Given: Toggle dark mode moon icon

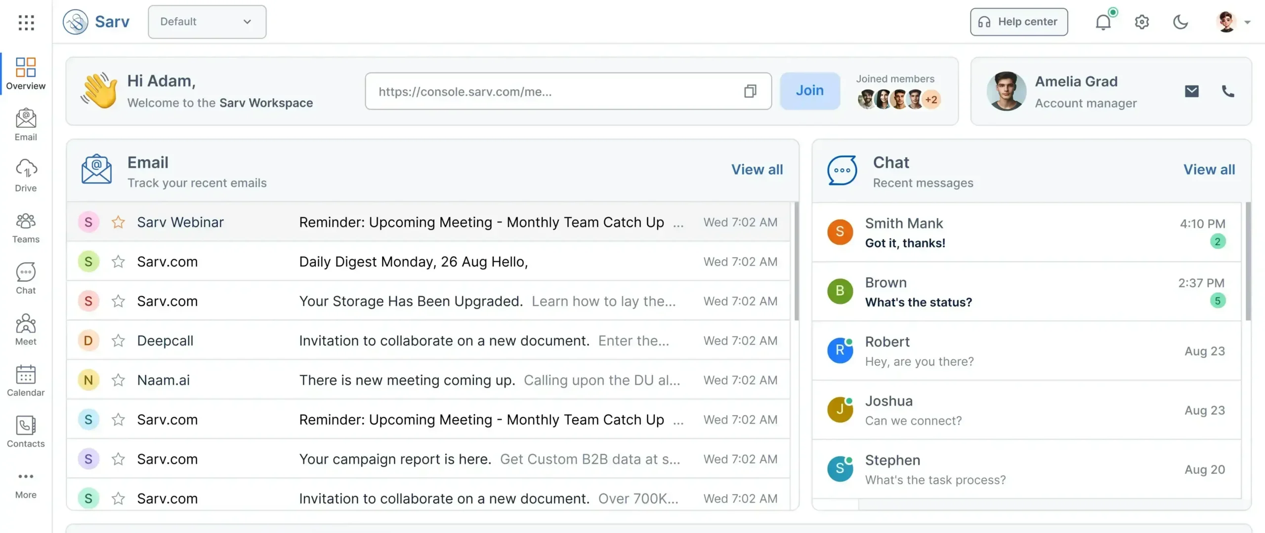Looking at the screenshot, I should click(x=1181, y=22).
